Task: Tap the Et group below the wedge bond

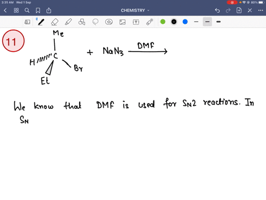Action: [45, 81]
